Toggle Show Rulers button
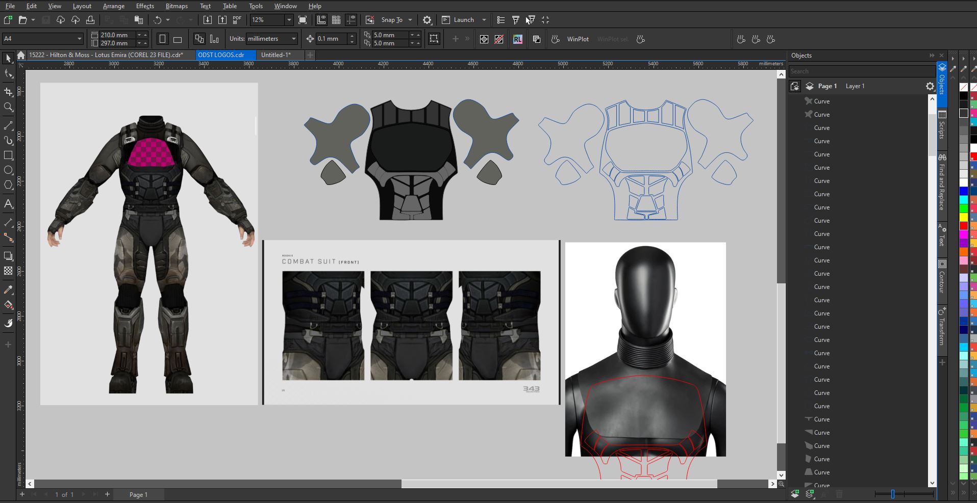977x503 pixels. (x=321, y=20)
